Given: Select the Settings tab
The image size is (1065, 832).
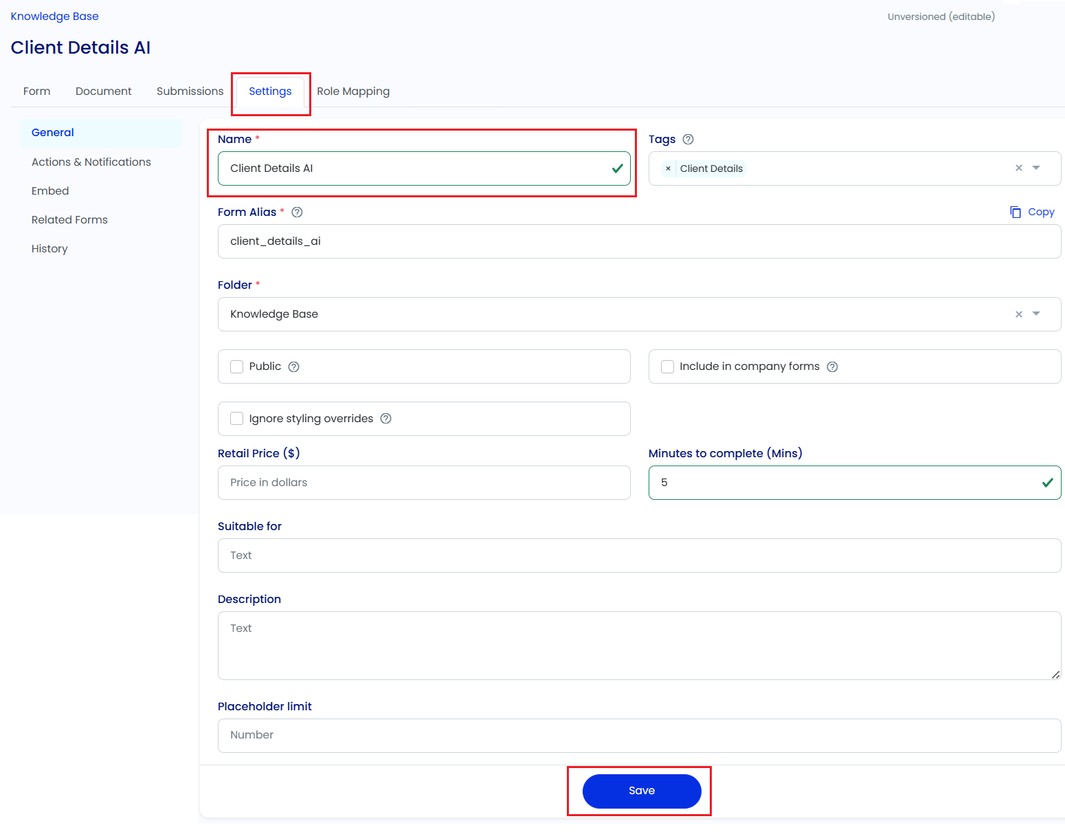Looking at the screenshot, I should 270,91.
